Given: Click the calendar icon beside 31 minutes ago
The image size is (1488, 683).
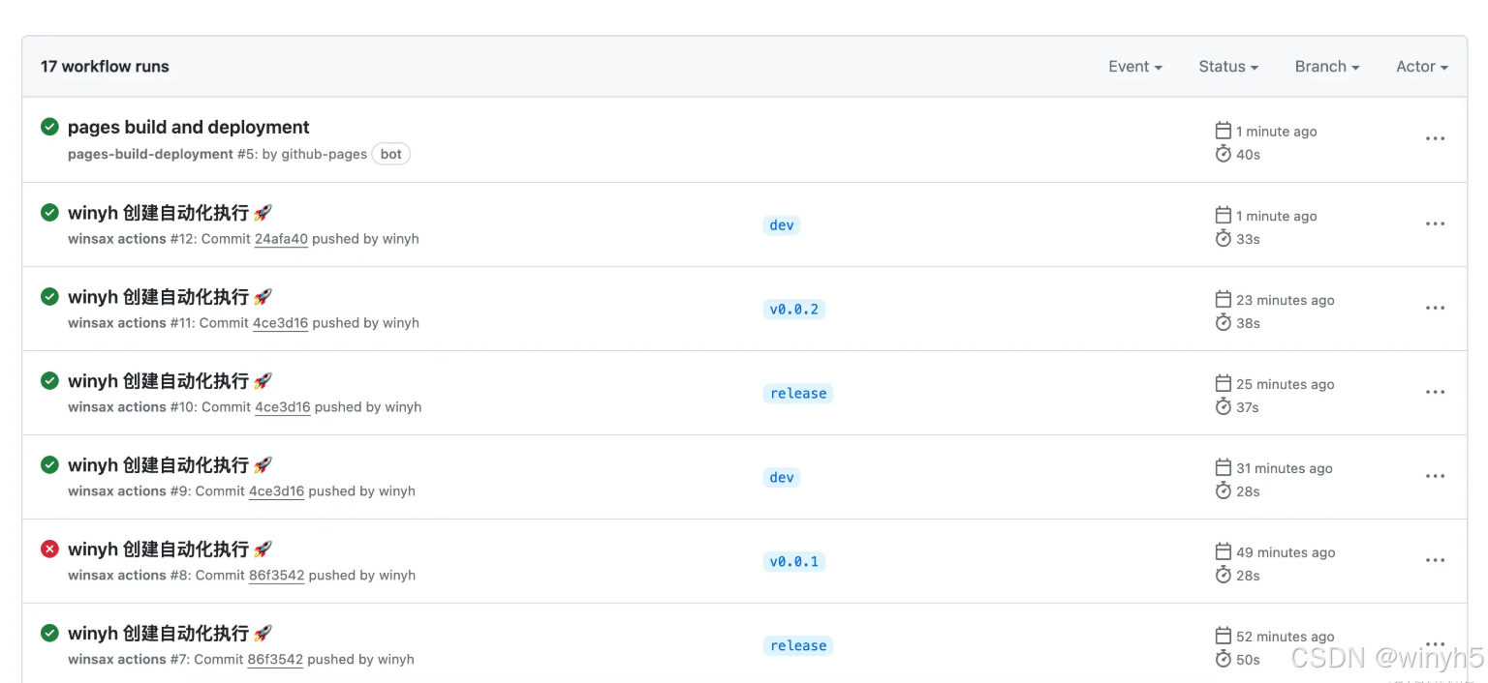Looking at the screenshot, I should [x=1224, y=468].
